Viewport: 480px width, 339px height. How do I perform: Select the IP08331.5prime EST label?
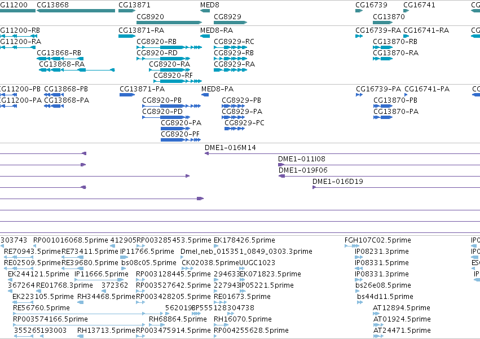382,263
